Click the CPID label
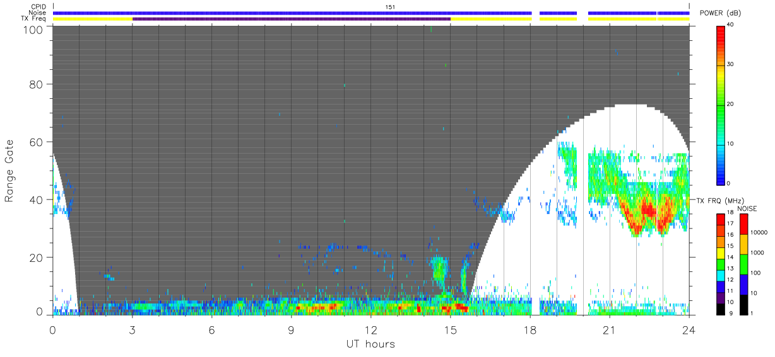Image resolution: width=775 pixels, height=357 pixels. [x=38, y=7]
